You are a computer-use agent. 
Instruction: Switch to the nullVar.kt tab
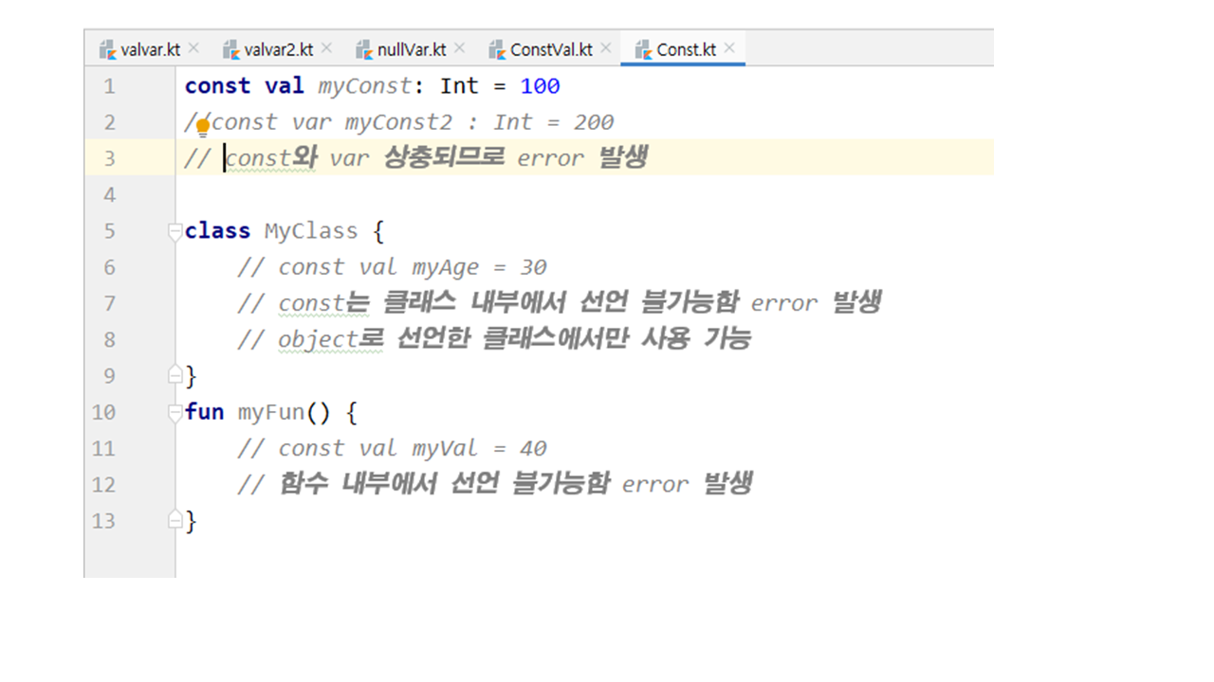[x=412, y=49]
